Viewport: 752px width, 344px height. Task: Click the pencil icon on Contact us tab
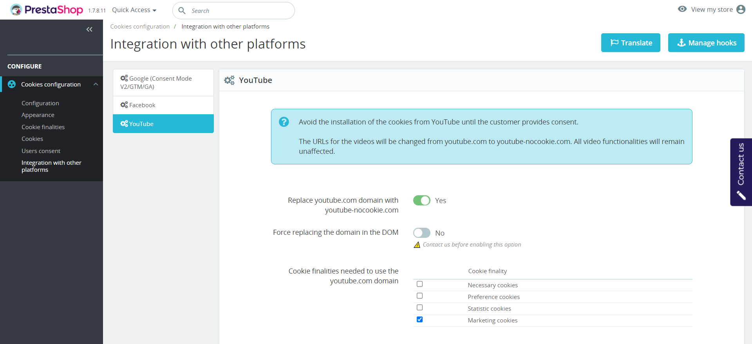pos(741,195)
